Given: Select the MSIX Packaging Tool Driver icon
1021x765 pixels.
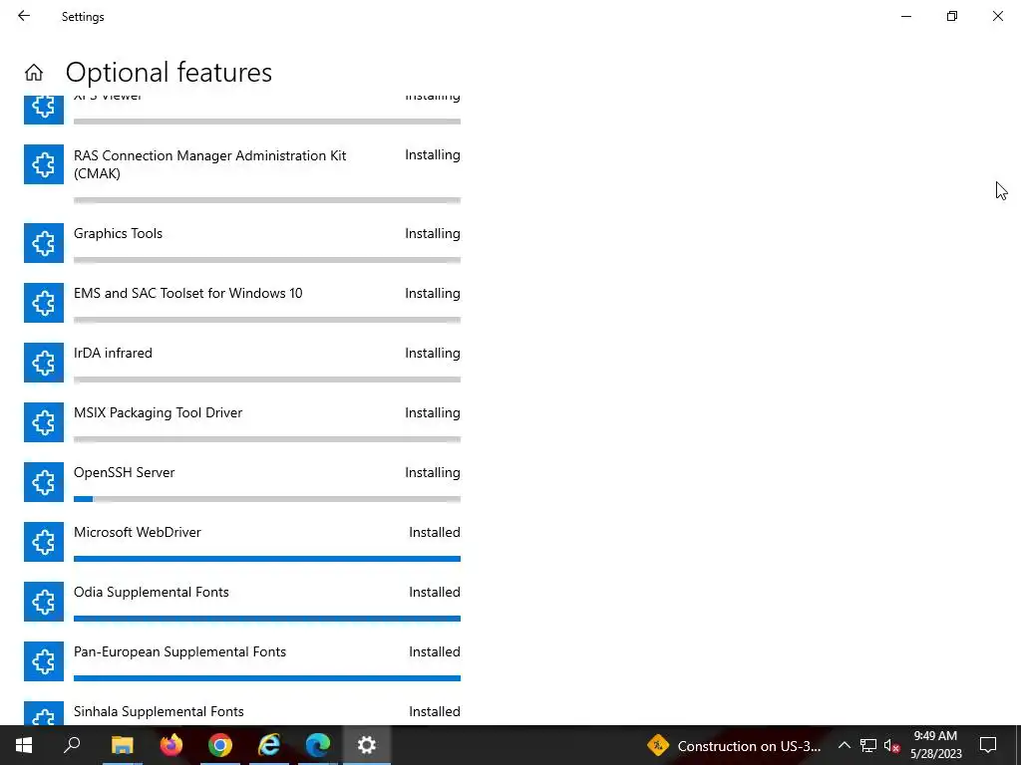Looking at the screenshot, I should point(44,422).
